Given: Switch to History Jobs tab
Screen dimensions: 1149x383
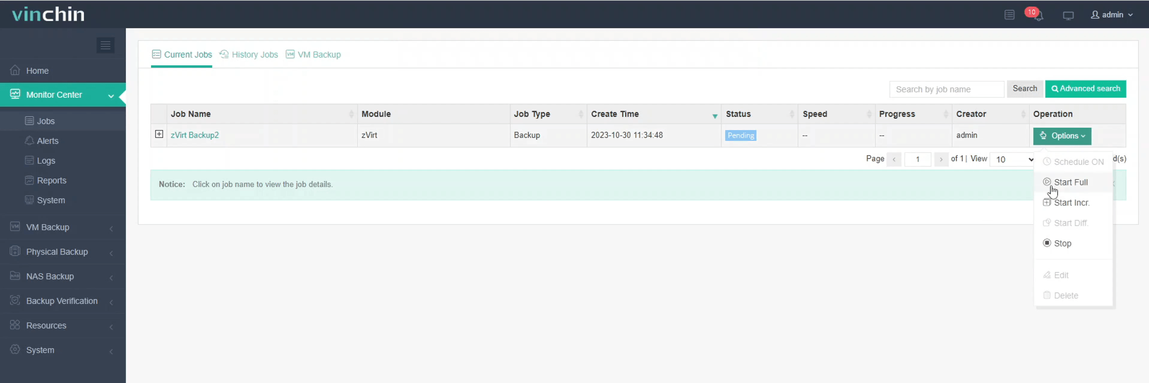Looking at the screenshot, I should point(249,55).
